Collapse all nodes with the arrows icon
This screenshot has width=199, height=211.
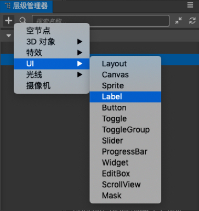tap(178, 20)
